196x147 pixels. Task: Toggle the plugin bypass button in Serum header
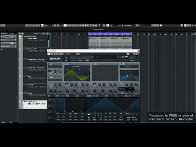(49, 54)
